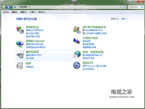Expand the arrow after 控制面板 in address bar

(x=29, y=7)
